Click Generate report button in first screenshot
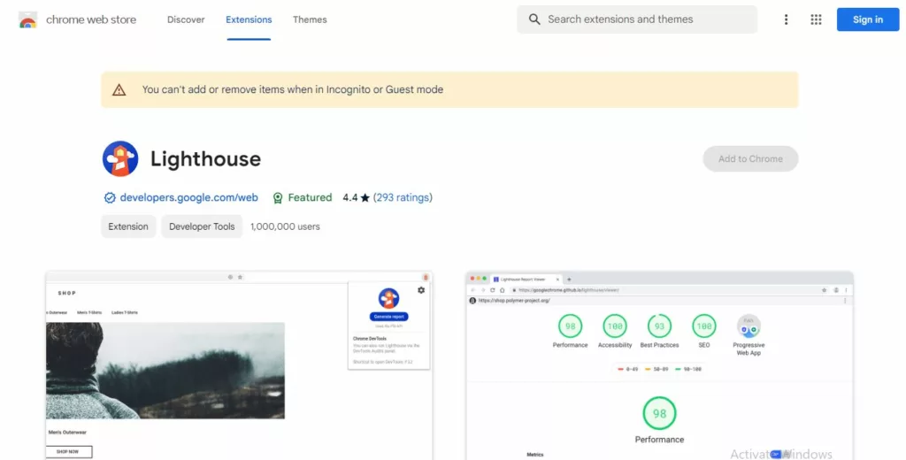Image resolution: width=906 pixels, height=460 pixels. 389,317
